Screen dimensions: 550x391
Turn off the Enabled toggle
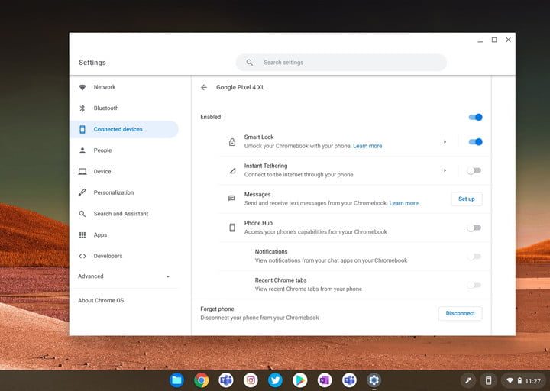coord(475,117)
